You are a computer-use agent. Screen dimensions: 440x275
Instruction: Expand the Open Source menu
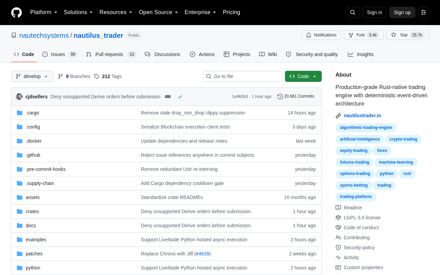point(158,12)
